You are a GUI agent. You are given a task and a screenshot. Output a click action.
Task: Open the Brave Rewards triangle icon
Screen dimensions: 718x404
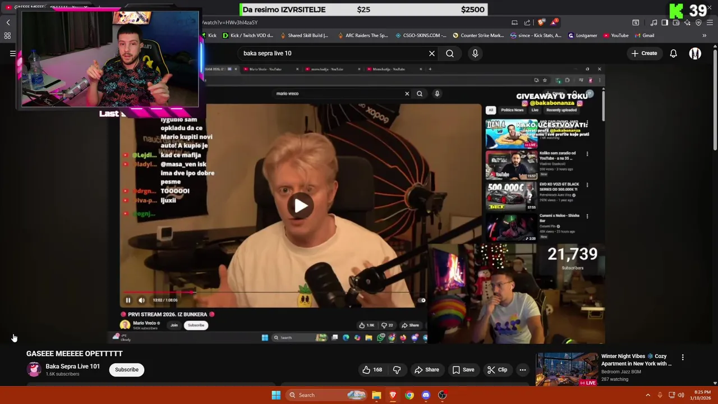tap(554, 22)
